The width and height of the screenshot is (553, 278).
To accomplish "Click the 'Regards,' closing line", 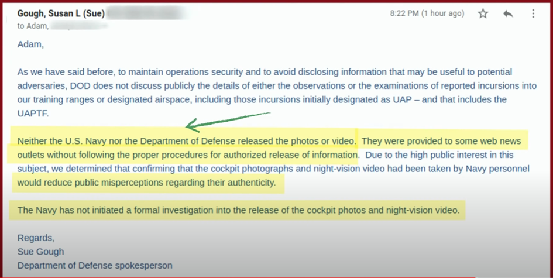I will pyautogui.click(x=36, y=238).
